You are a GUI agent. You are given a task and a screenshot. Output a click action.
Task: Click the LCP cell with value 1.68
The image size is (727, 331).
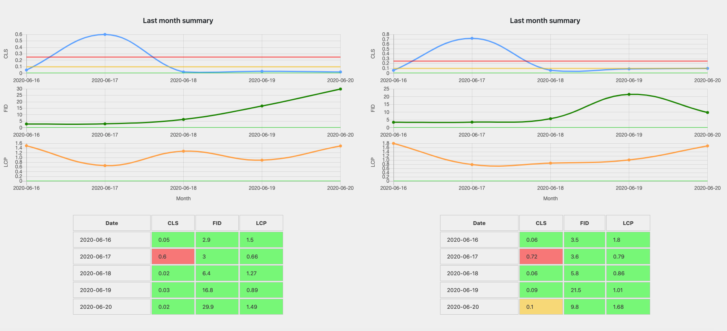click(x=628, y=307)
